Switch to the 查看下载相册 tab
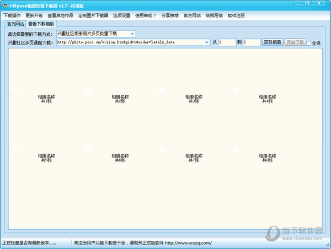The height and width of the screenshot is (249, 331). (41, 24)
